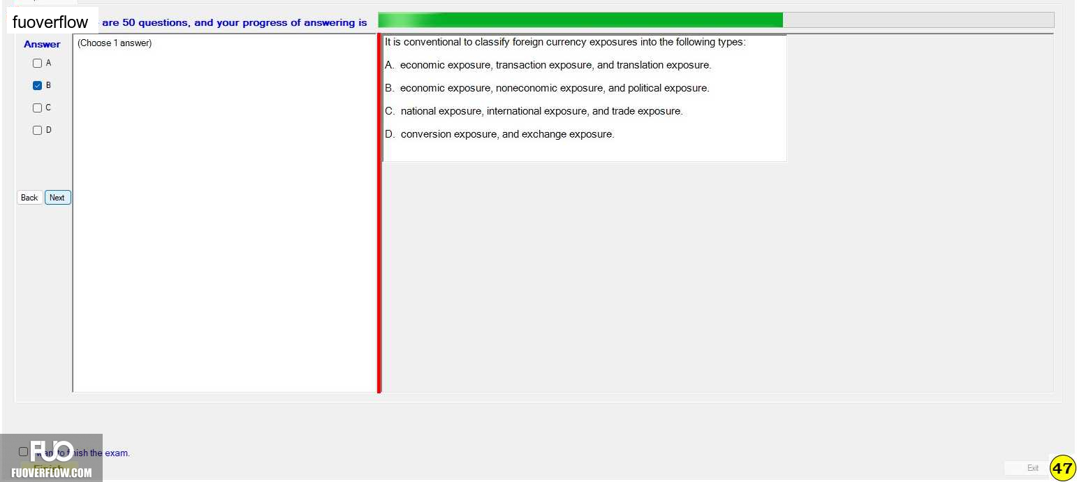Viewport: 1077px width, 482px height.
Task: Advance to the next question with Next
Action: pyautogui.click(x=57, y=198)
